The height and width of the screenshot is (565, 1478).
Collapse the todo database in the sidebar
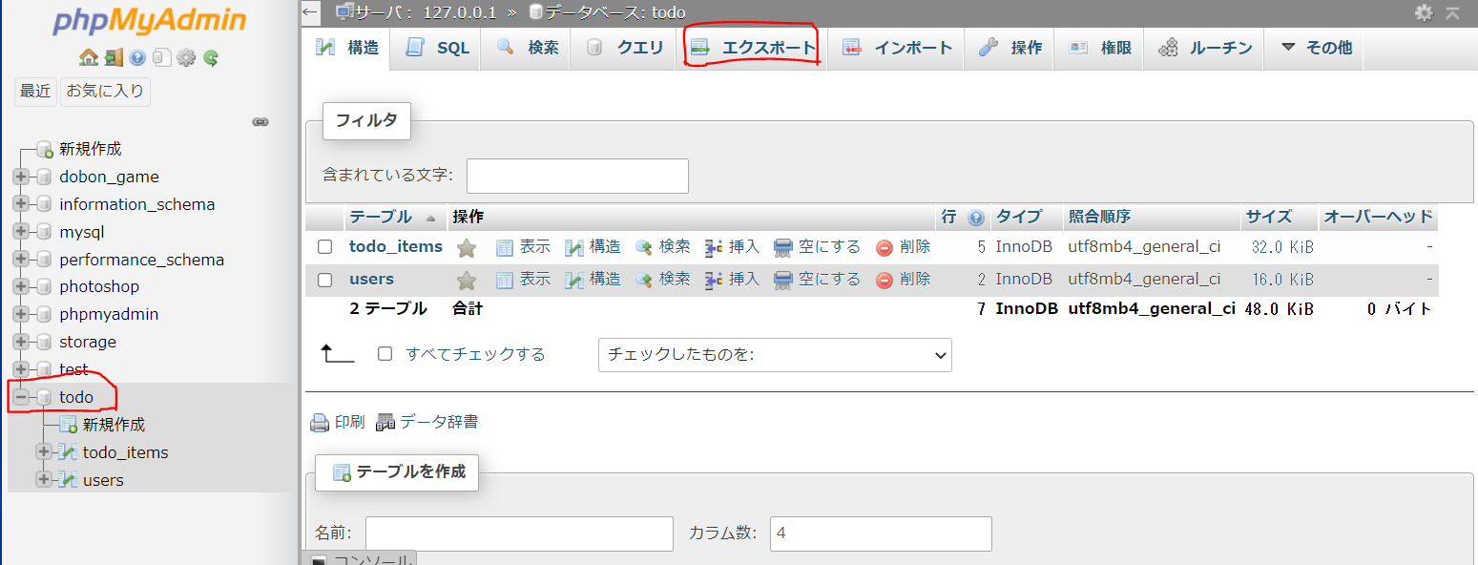pos(23,396)
